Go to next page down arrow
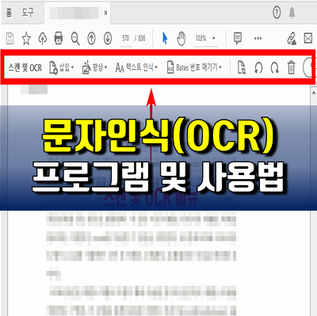This screenshot has height=316, width=317. 108,39
